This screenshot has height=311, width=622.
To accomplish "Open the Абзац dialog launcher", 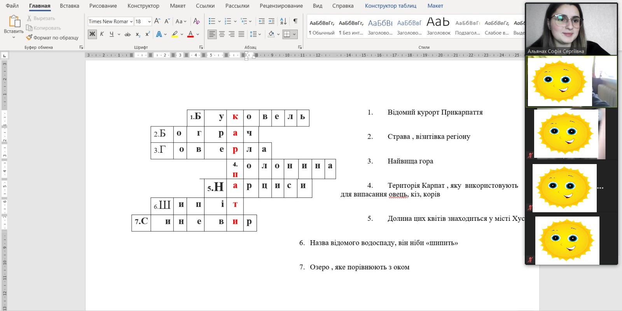I will [300, 47].
